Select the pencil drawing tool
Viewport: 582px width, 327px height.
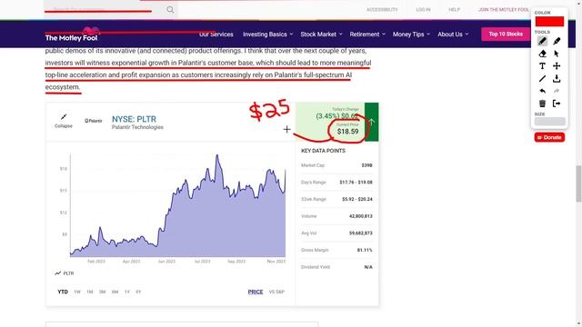pos(542,41)
